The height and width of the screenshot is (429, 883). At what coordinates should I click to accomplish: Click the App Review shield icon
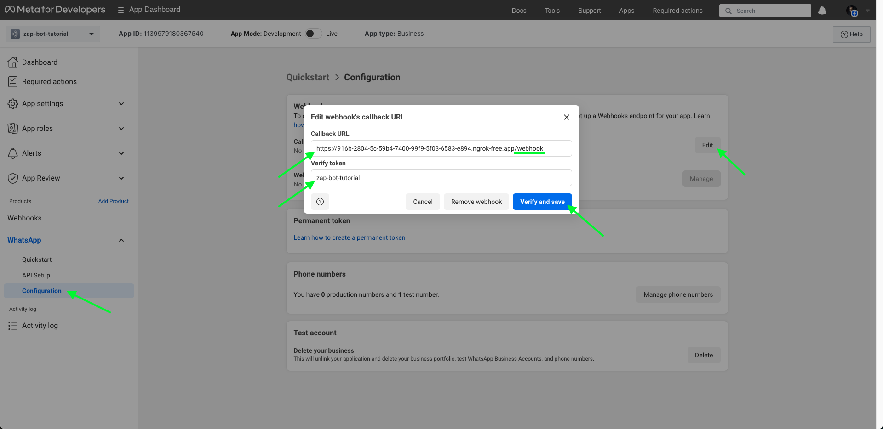(x=13, y=178)
